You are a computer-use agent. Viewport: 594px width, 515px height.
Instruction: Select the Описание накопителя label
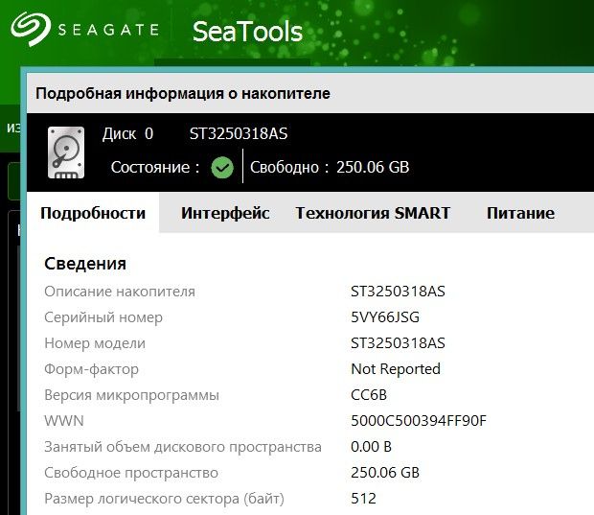click(120, 292)
